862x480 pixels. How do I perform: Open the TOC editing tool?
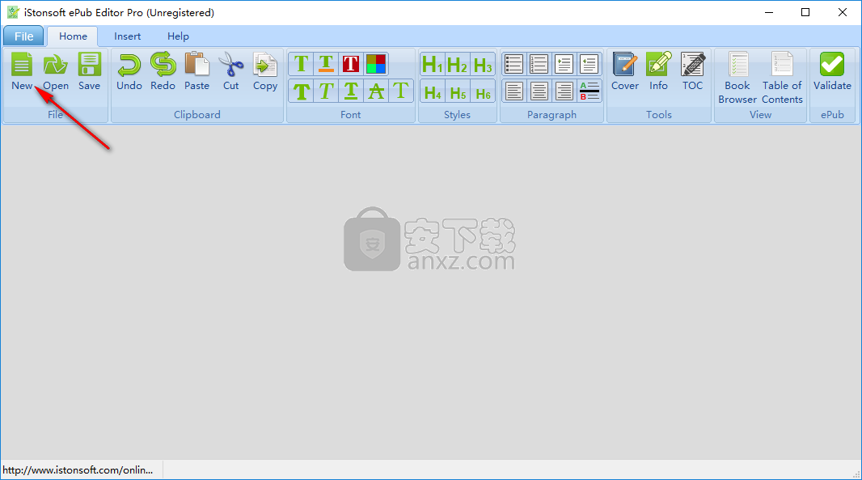pyautogui.click(x=693, y=71)
